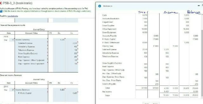
Task: Open the requirements link
Action: (13, 16)
